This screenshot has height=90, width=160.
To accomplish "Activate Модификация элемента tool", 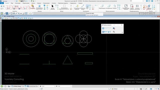I will 126,7.
